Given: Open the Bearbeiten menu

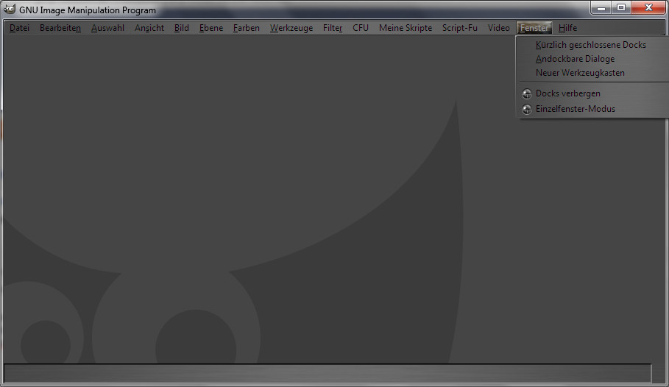Looking at the screenshot, I should tap(60, 28).
